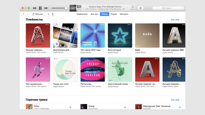Click Oceans Away (The Midnight Remix) title
The height and width of the screenshot is (115, 205).
[105, 7]
